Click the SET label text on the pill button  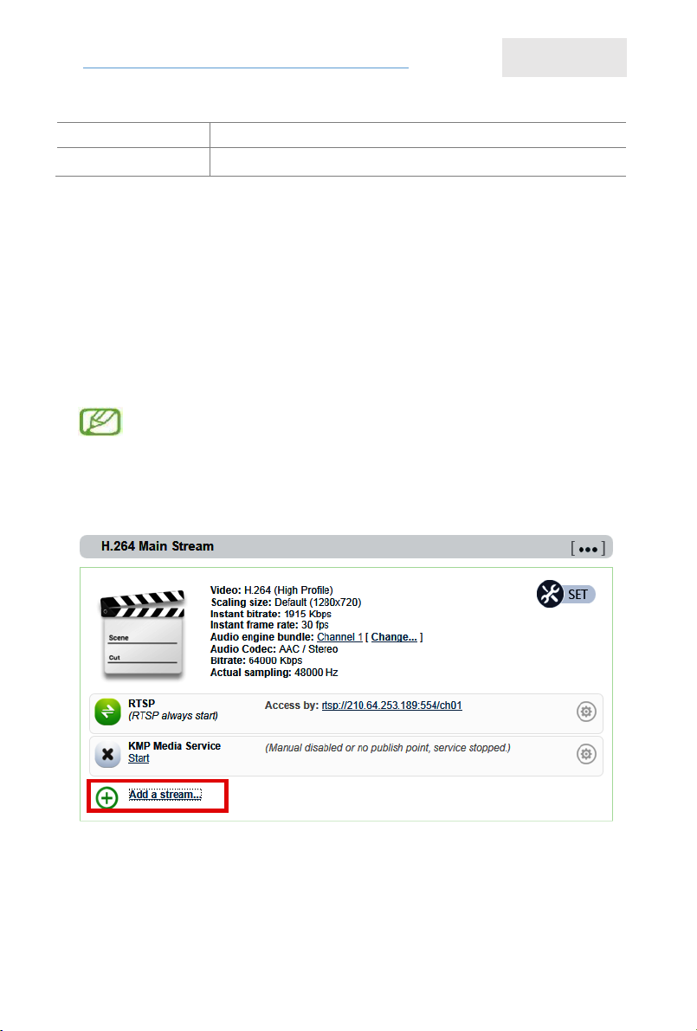pyautogui.click(x=578, y=595)
